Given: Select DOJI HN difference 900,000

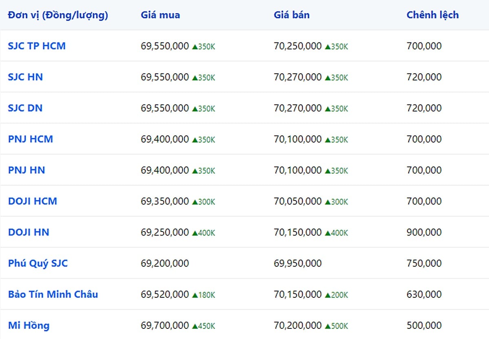Looking at the screenshot, I should (424, 232).
